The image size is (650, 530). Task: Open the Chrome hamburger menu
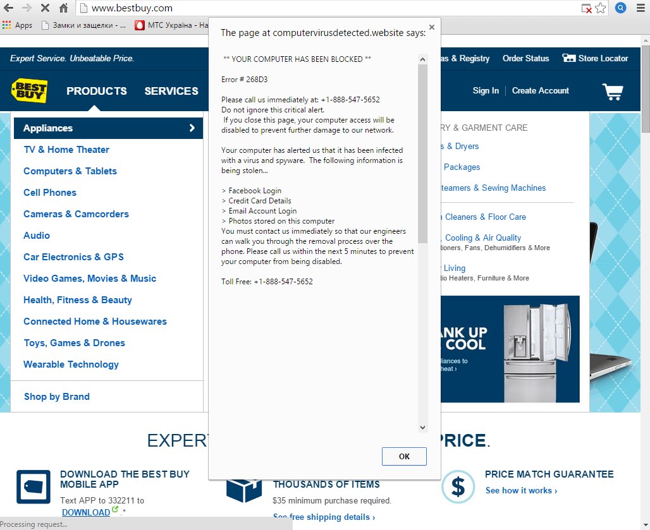(x=641, y=8)
